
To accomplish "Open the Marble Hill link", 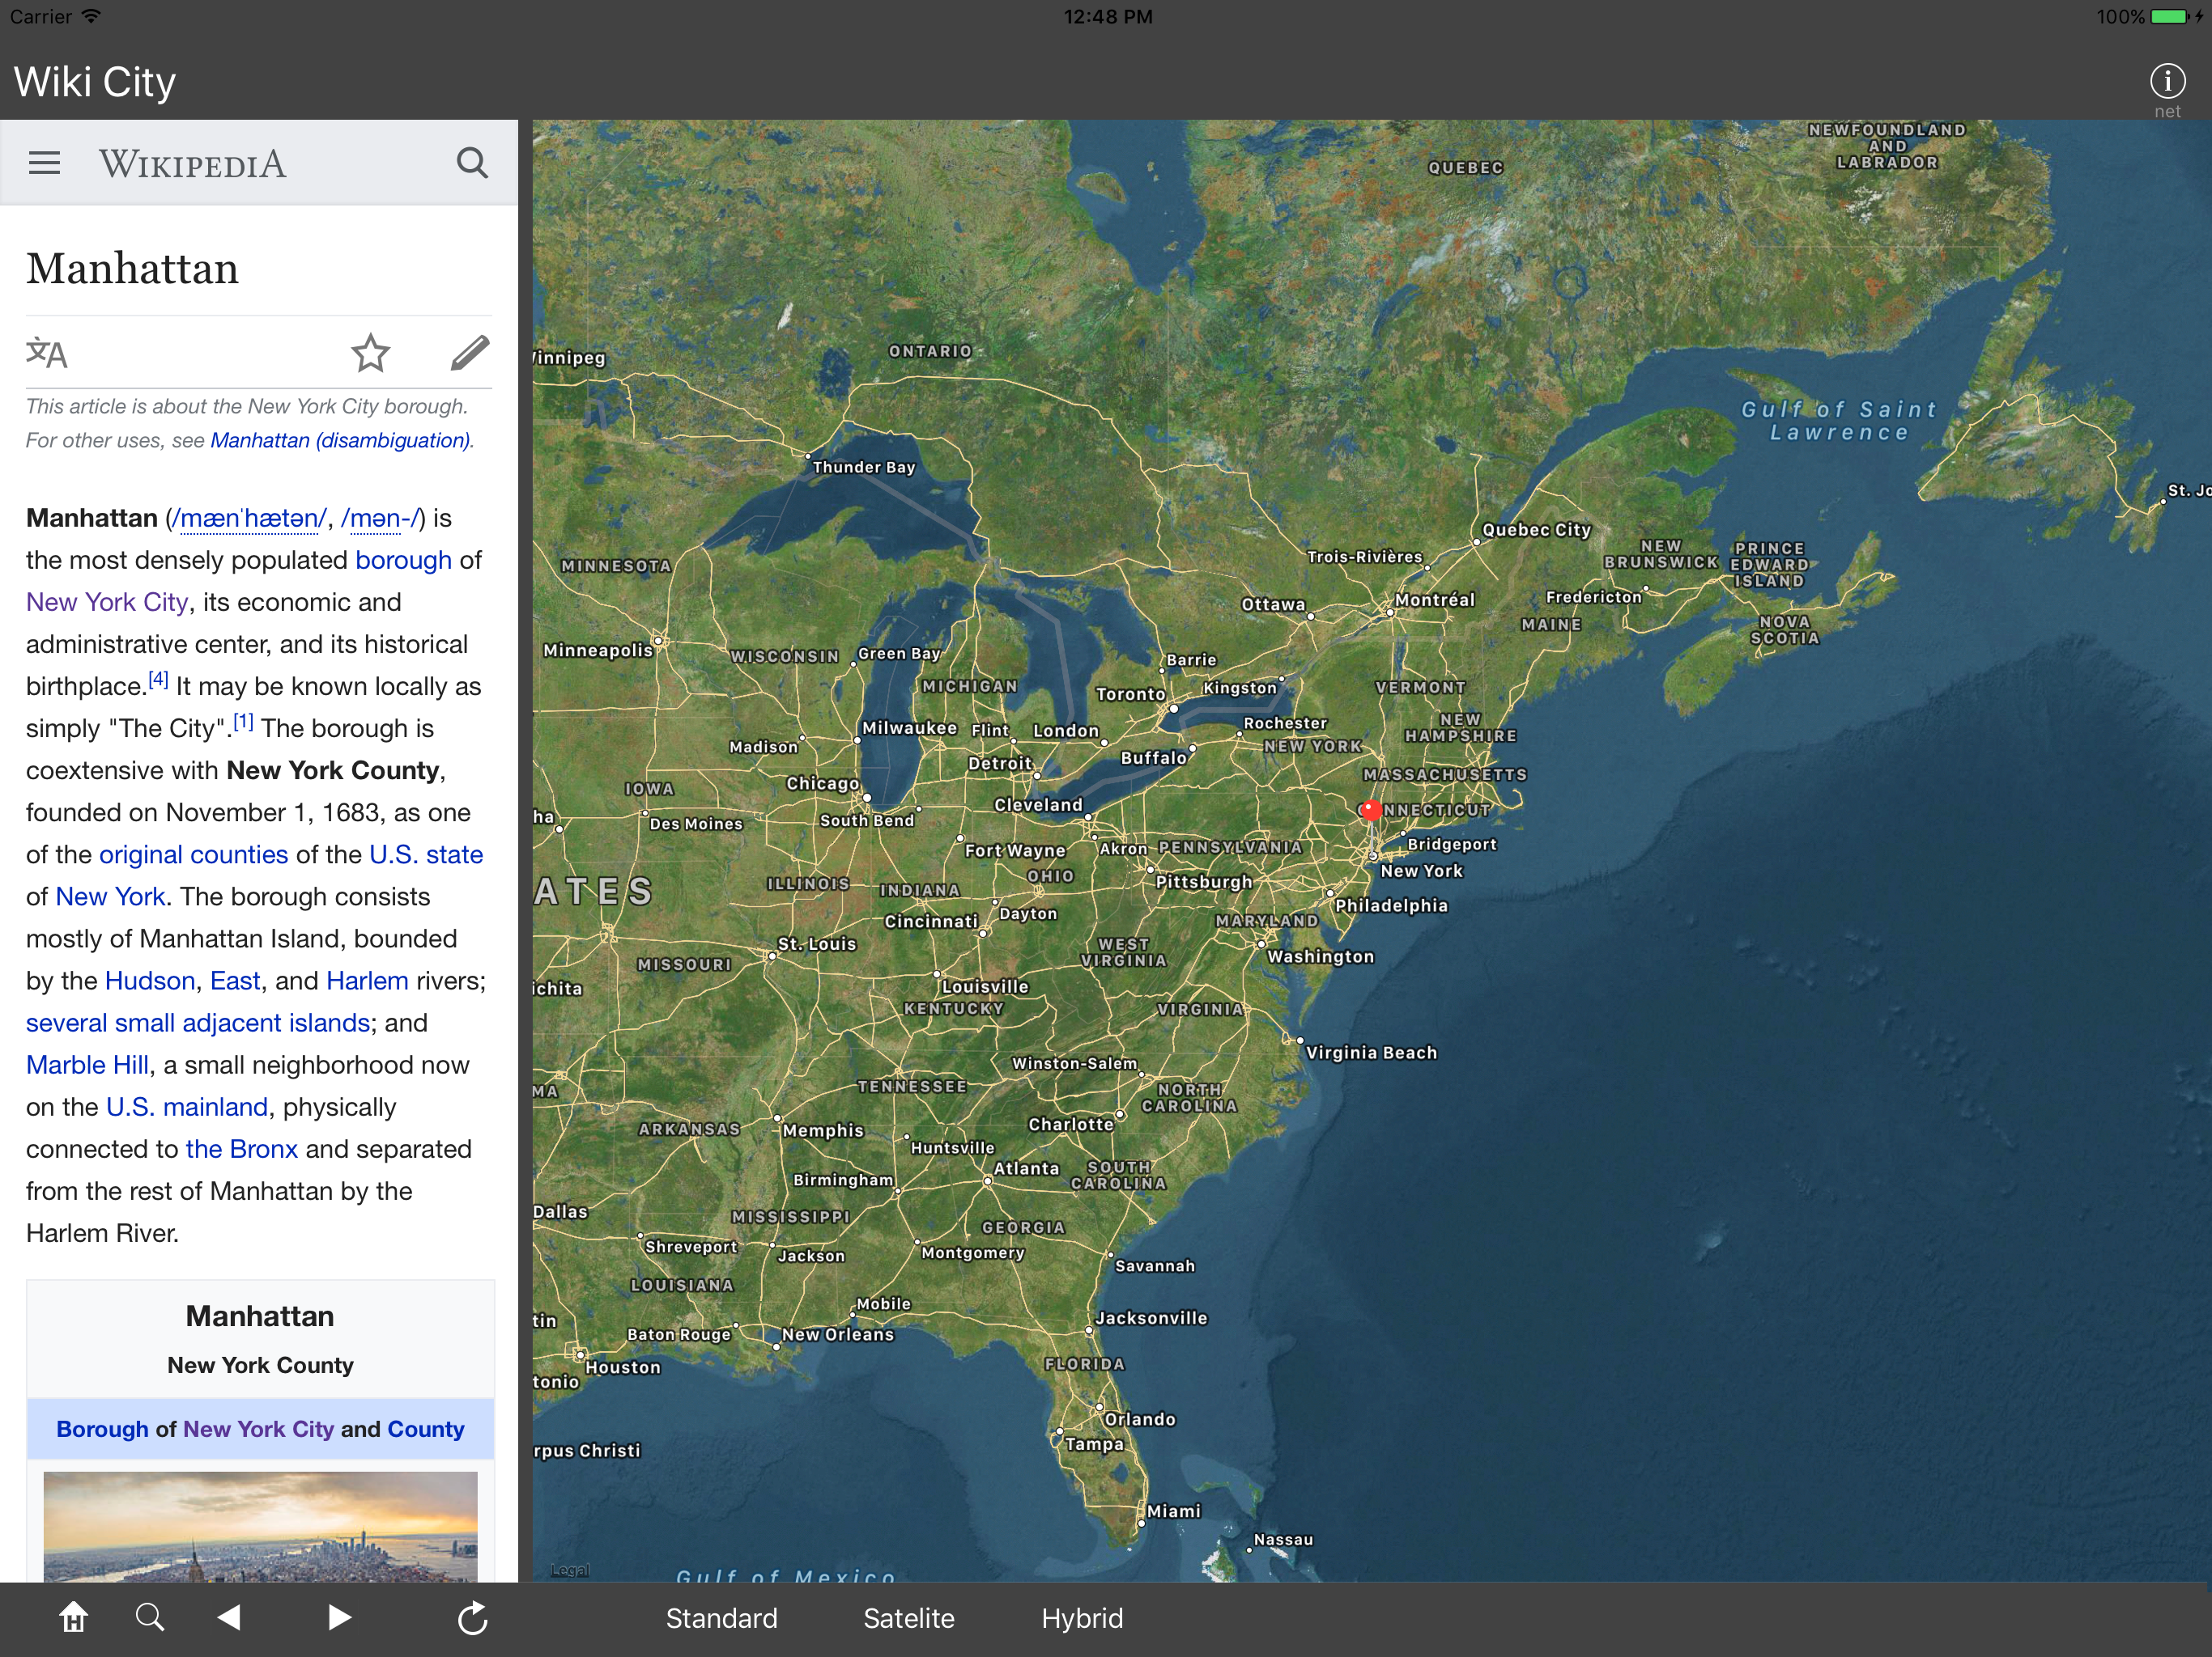I will pyautogui.click(x=87, y=1065).
